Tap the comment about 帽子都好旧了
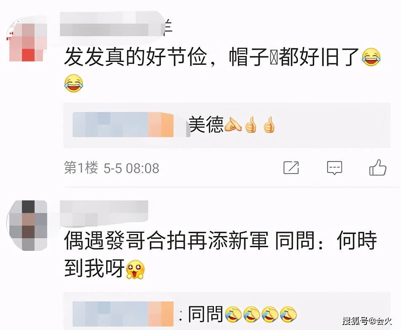401x330 pixels. tap(222, 69)
